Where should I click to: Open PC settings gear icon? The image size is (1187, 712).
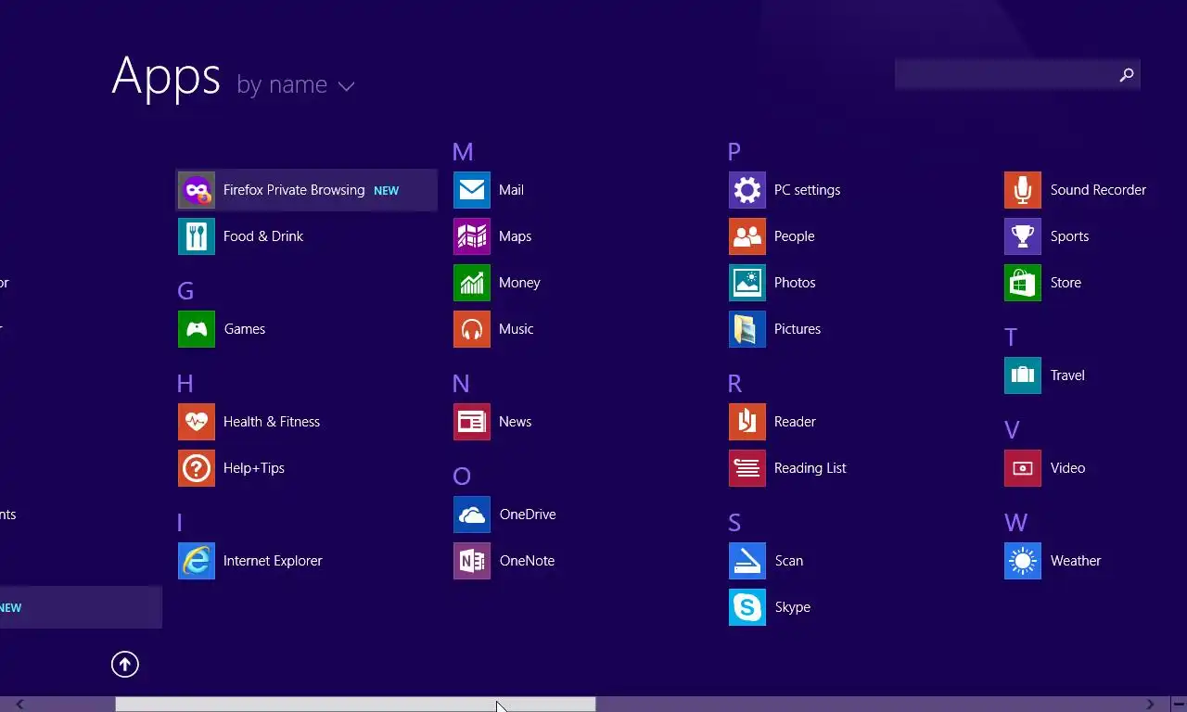pos(747,190)
